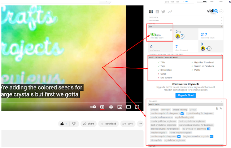Open video settings gear icon
This screenshot has height=148, width=231.
click(111, 107)
